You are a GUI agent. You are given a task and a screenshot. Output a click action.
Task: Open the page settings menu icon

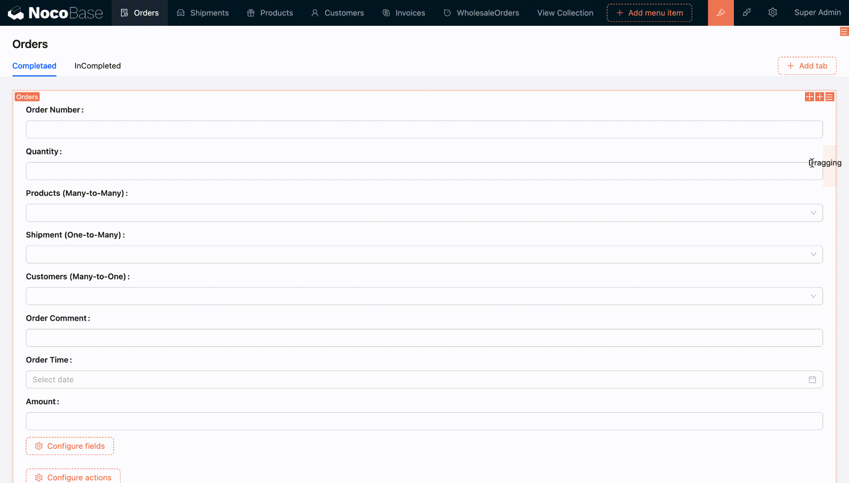pos(844,32)
